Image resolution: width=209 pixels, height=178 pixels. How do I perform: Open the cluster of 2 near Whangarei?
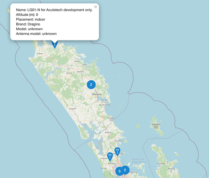[91, 84]
